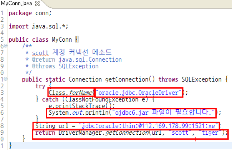This screenshot has height=150, width=232.
Task: Click the 'import' keyword
Action: (19, 27)
